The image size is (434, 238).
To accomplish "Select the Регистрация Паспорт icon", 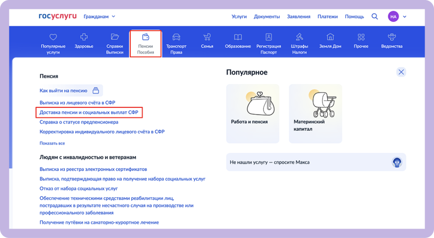I will click(x=269, y=37).
